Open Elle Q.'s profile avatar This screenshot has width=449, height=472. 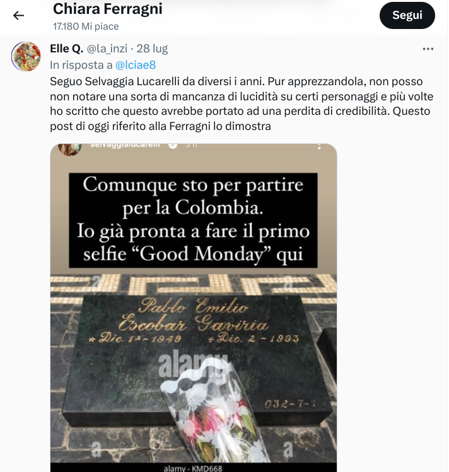26,56
